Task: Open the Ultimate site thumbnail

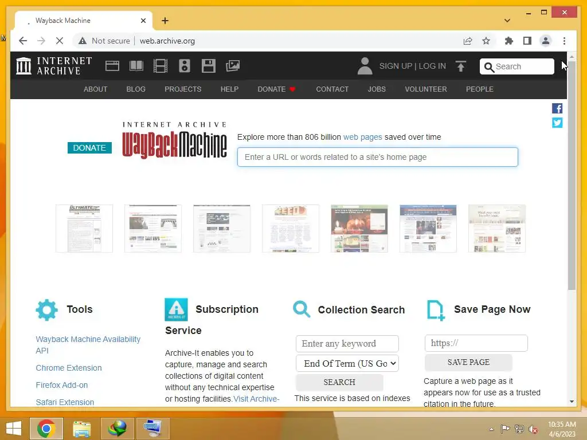Action: pos(84,229)
